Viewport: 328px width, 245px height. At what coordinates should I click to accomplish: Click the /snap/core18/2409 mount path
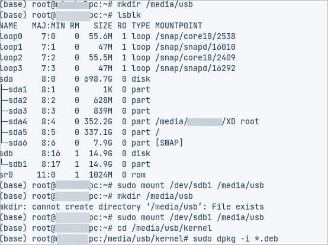(x=195, y=57)
